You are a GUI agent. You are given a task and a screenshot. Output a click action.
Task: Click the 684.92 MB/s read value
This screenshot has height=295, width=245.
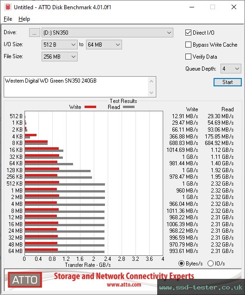[x=220, y=143]
